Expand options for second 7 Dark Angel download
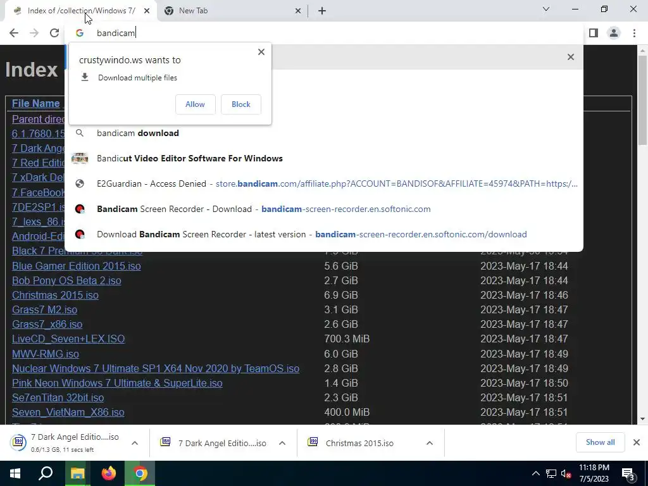Viewport: 648px width, 486px height. tap(282, 443)
